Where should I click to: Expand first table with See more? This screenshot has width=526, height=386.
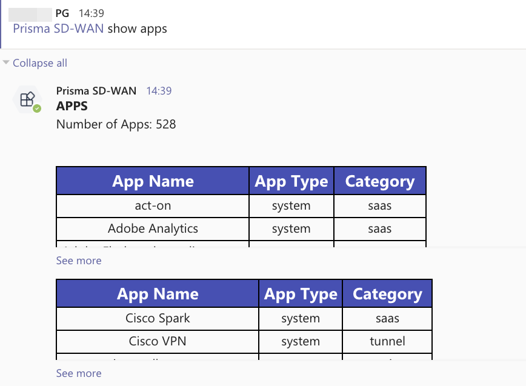[x=79, y=261]
